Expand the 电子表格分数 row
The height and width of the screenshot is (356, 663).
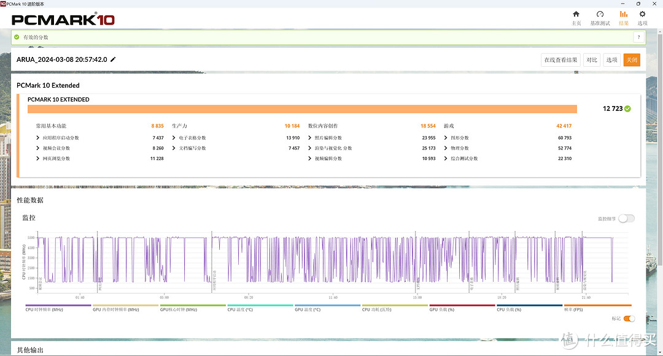pyautogui.click(x=174, y=138)
